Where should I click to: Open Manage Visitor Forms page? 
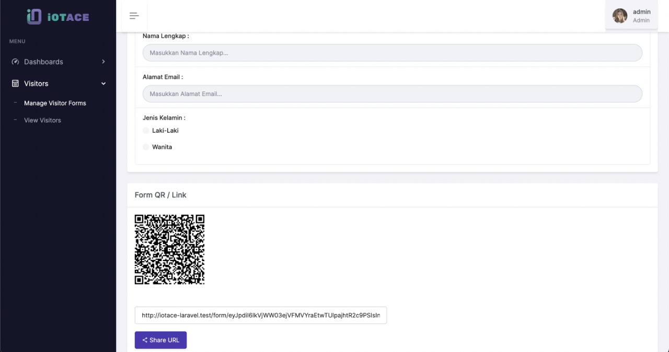click(55, 103)
